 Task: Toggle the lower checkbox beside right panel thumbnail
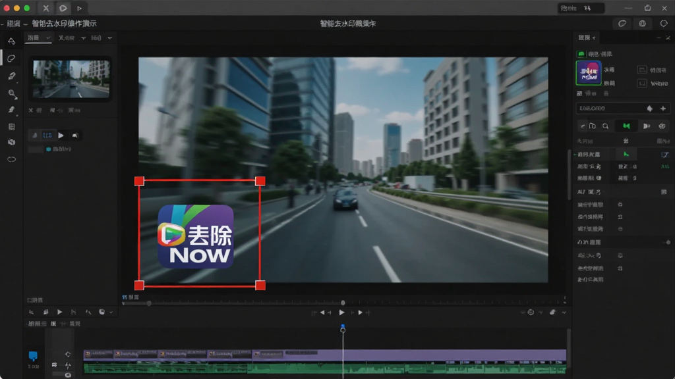(x=642, y=84)
